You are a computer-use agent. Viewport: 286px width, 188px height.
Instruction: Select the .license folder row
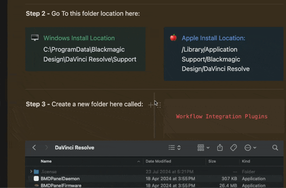154,172
